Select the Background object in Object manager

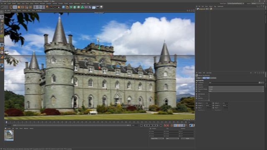pos(202,9)
